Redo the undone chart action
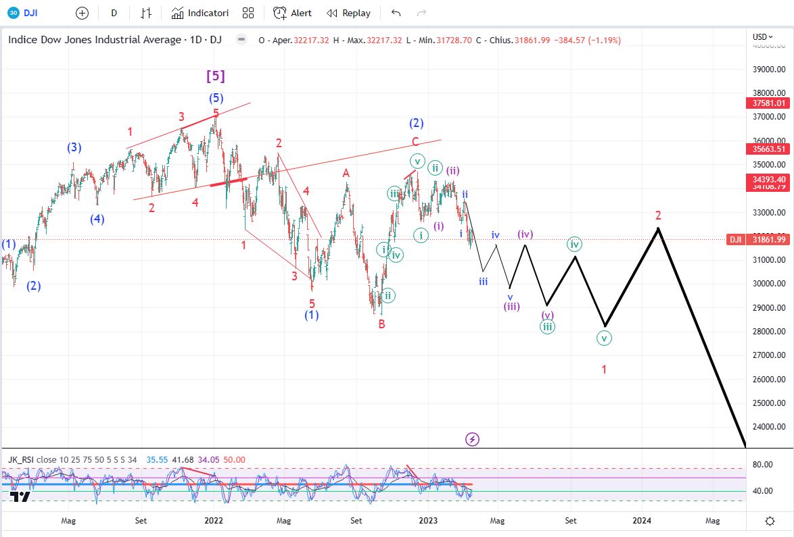Image resolution: width=794 pixels, height=537 pixels. (x=421, y=13)
